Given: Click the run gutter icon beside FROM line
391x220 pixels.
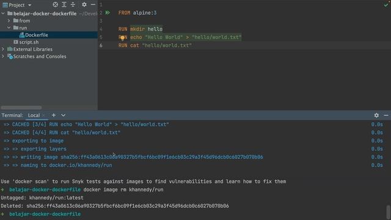Looking at the screenshot, I should [x=108, y=12].
